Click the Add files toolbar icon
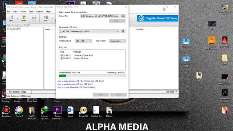233x131 pixels. 46,18
